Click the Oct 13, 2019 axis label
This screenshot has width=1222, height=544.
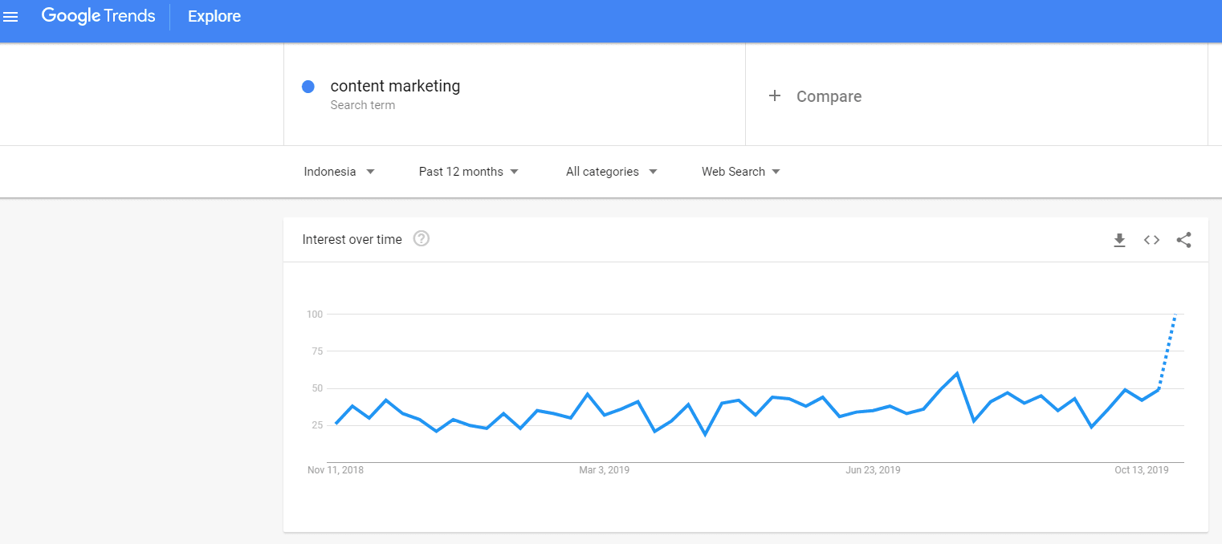coord(1141,470)
